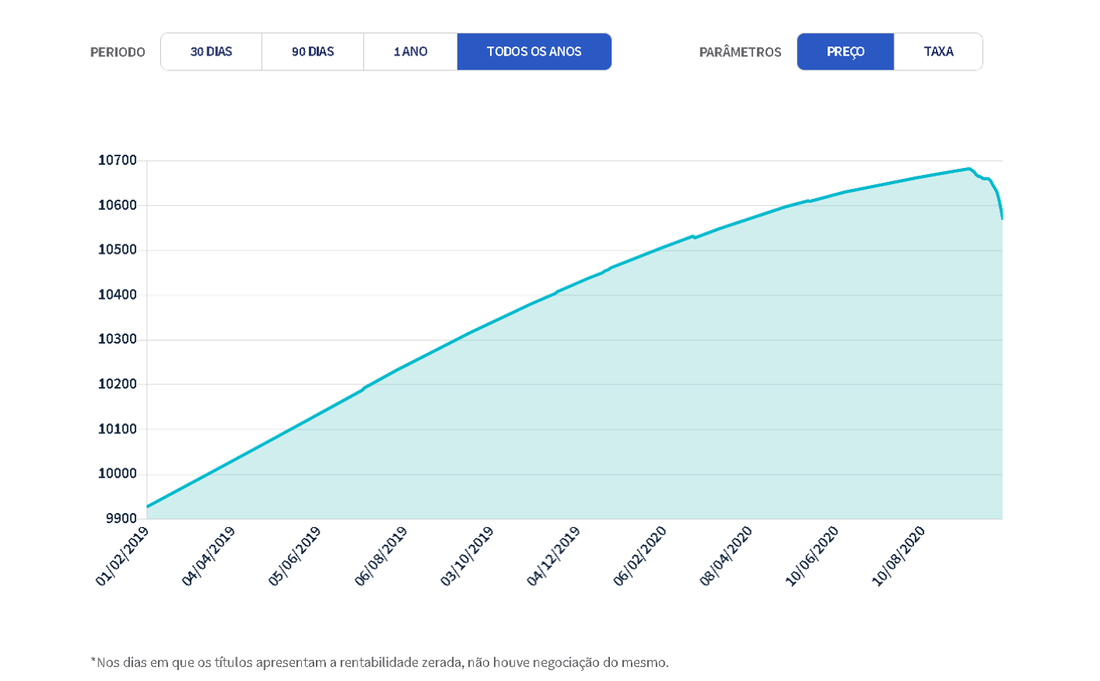Viewport: 1100px width, 681px height.
Task: Click x-axis date 06/08/2019
Action: point(381,556)
